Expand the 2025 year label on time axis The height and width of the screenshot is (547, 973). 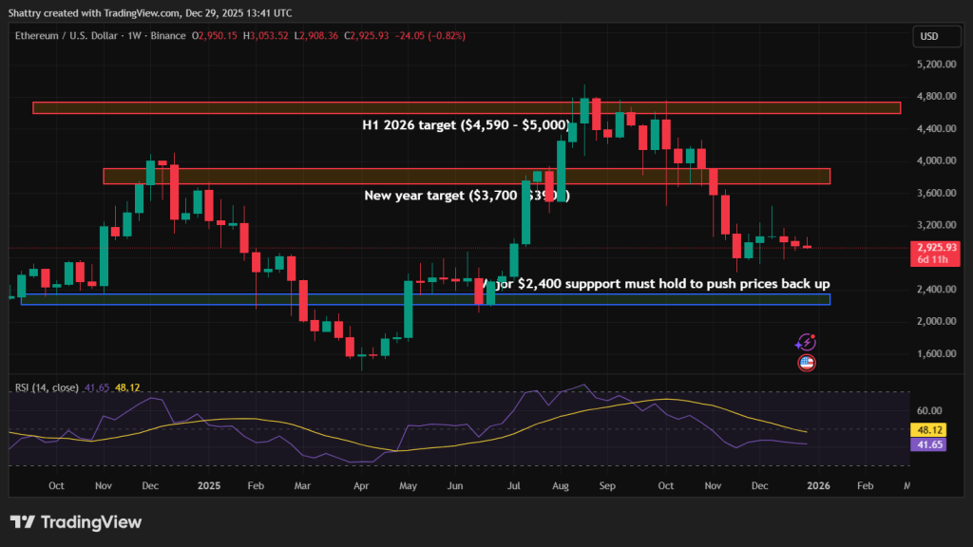207,485
